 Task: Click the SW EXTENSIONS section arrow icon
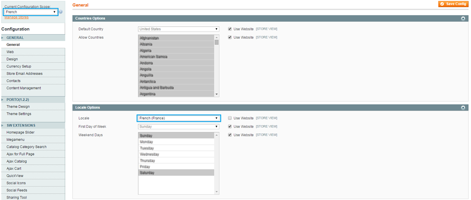click(x=2, y=125)
